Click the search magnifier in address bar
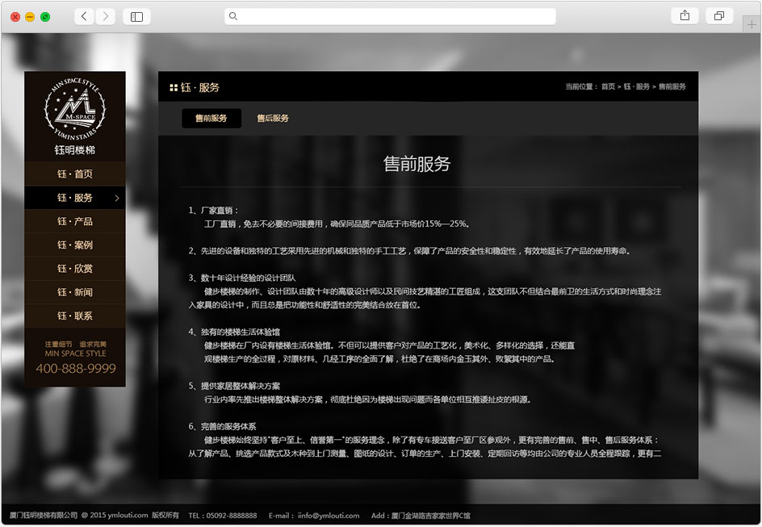The height and width of the screenshot is (527, 762). [x=233, y=16]
